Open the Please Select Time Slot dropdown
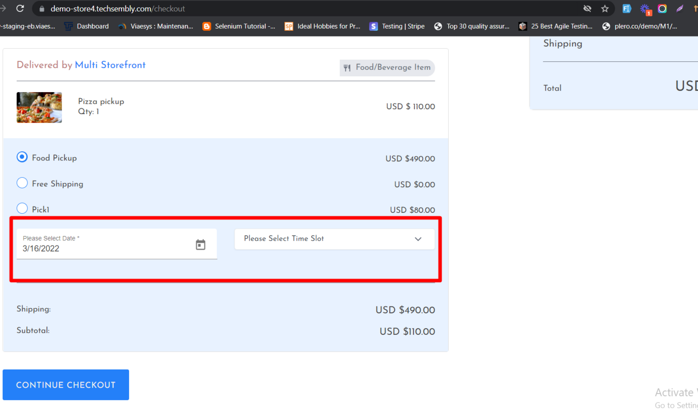This screenshot has width=698, height=412. [x=335, y=239]
